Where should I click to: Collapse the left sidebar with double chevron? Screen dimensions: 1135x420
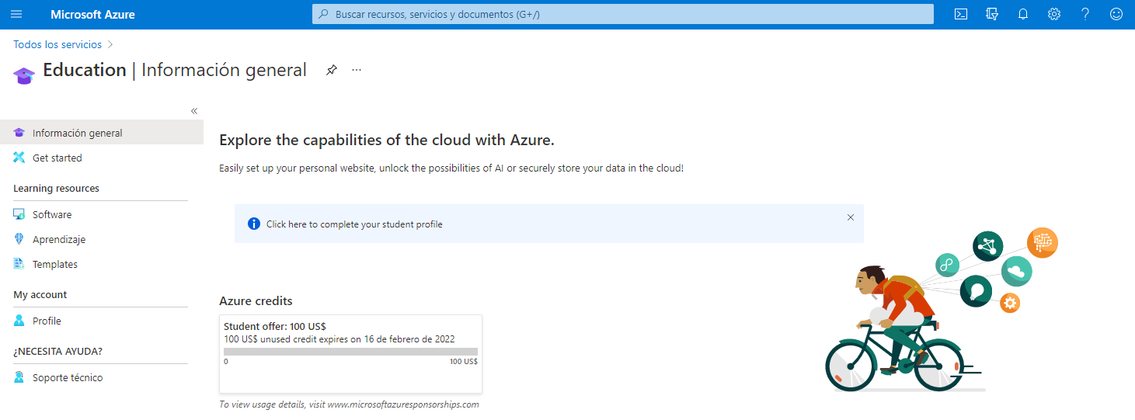(194, 111)
